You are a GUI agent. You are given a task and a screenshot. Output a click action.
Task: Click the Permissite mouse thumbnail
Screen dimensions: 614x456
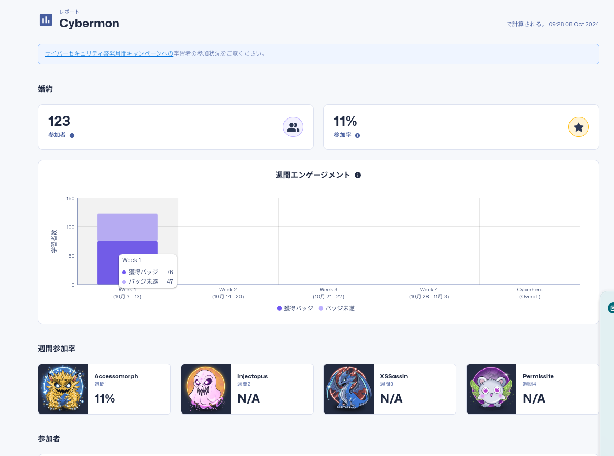[x=491, y=389]
